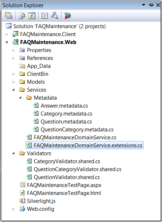Image resolution: width=162 pixels, height=222 pixels.
Task: Select the Web.config file name
Action: tap(41, 209)
